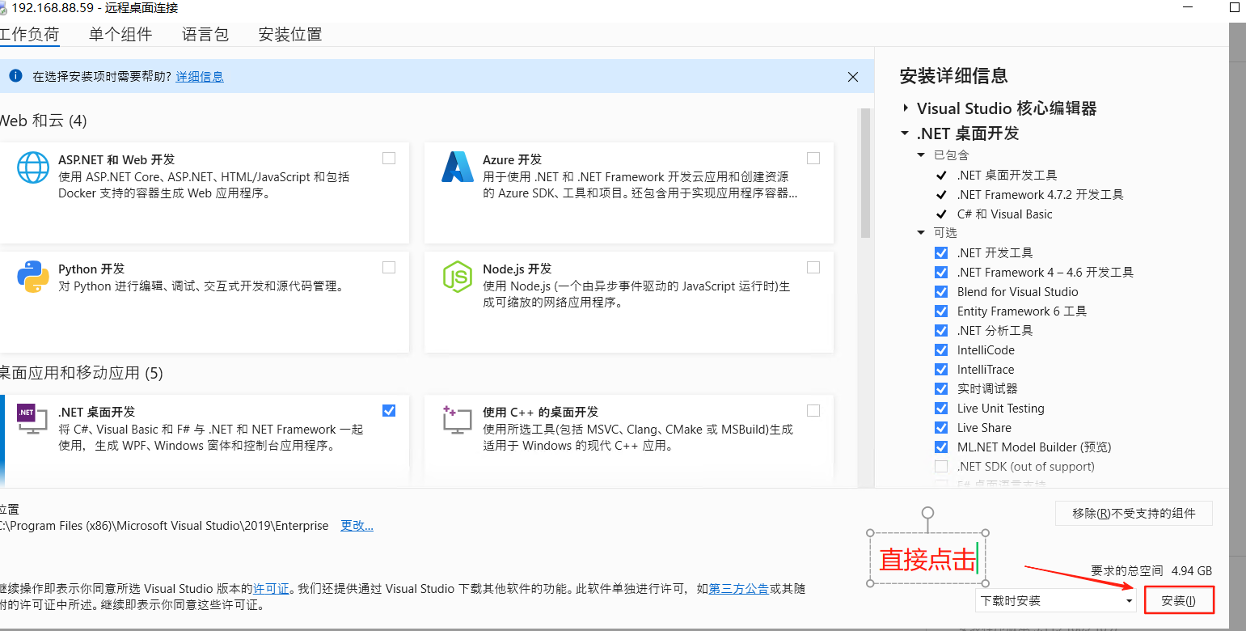Click the Node.js development hexagon icon

click(458, 277)
